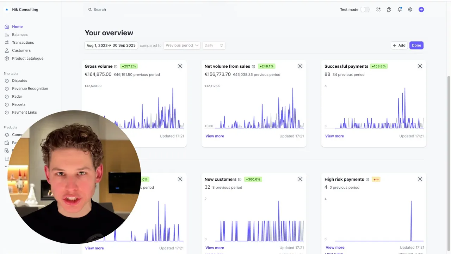View more under Successful payments chart
This screenshot has width=451, height=254.
pos(334,136)
